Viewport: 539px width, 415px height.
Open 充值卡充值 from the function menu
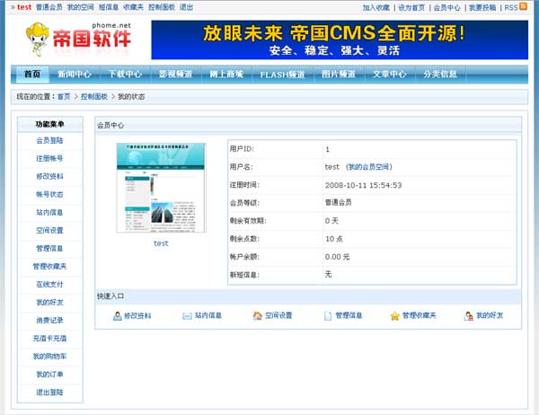(x=49, y=339)
